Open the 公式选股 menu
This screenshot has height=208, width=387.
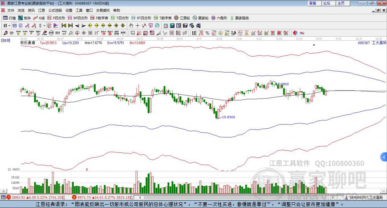click(55, 11)
